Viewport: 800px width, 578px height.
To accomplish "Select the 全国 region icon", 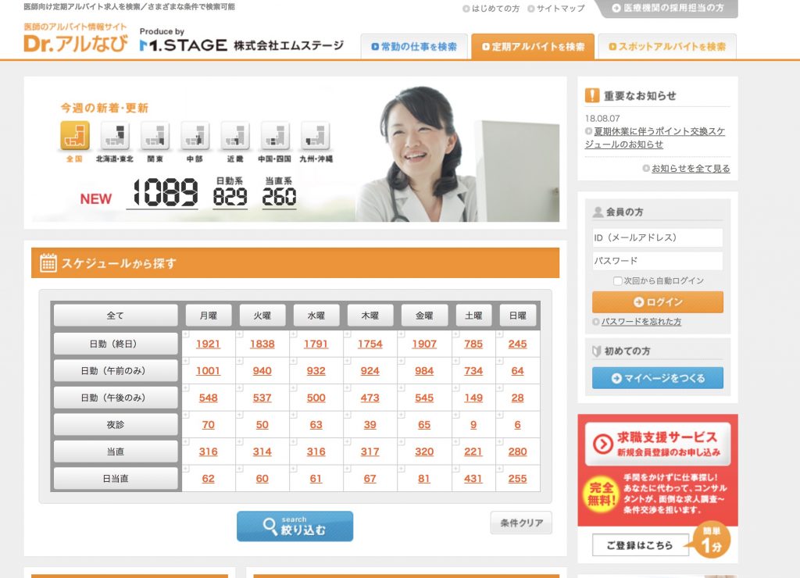I will click(75, 136).
